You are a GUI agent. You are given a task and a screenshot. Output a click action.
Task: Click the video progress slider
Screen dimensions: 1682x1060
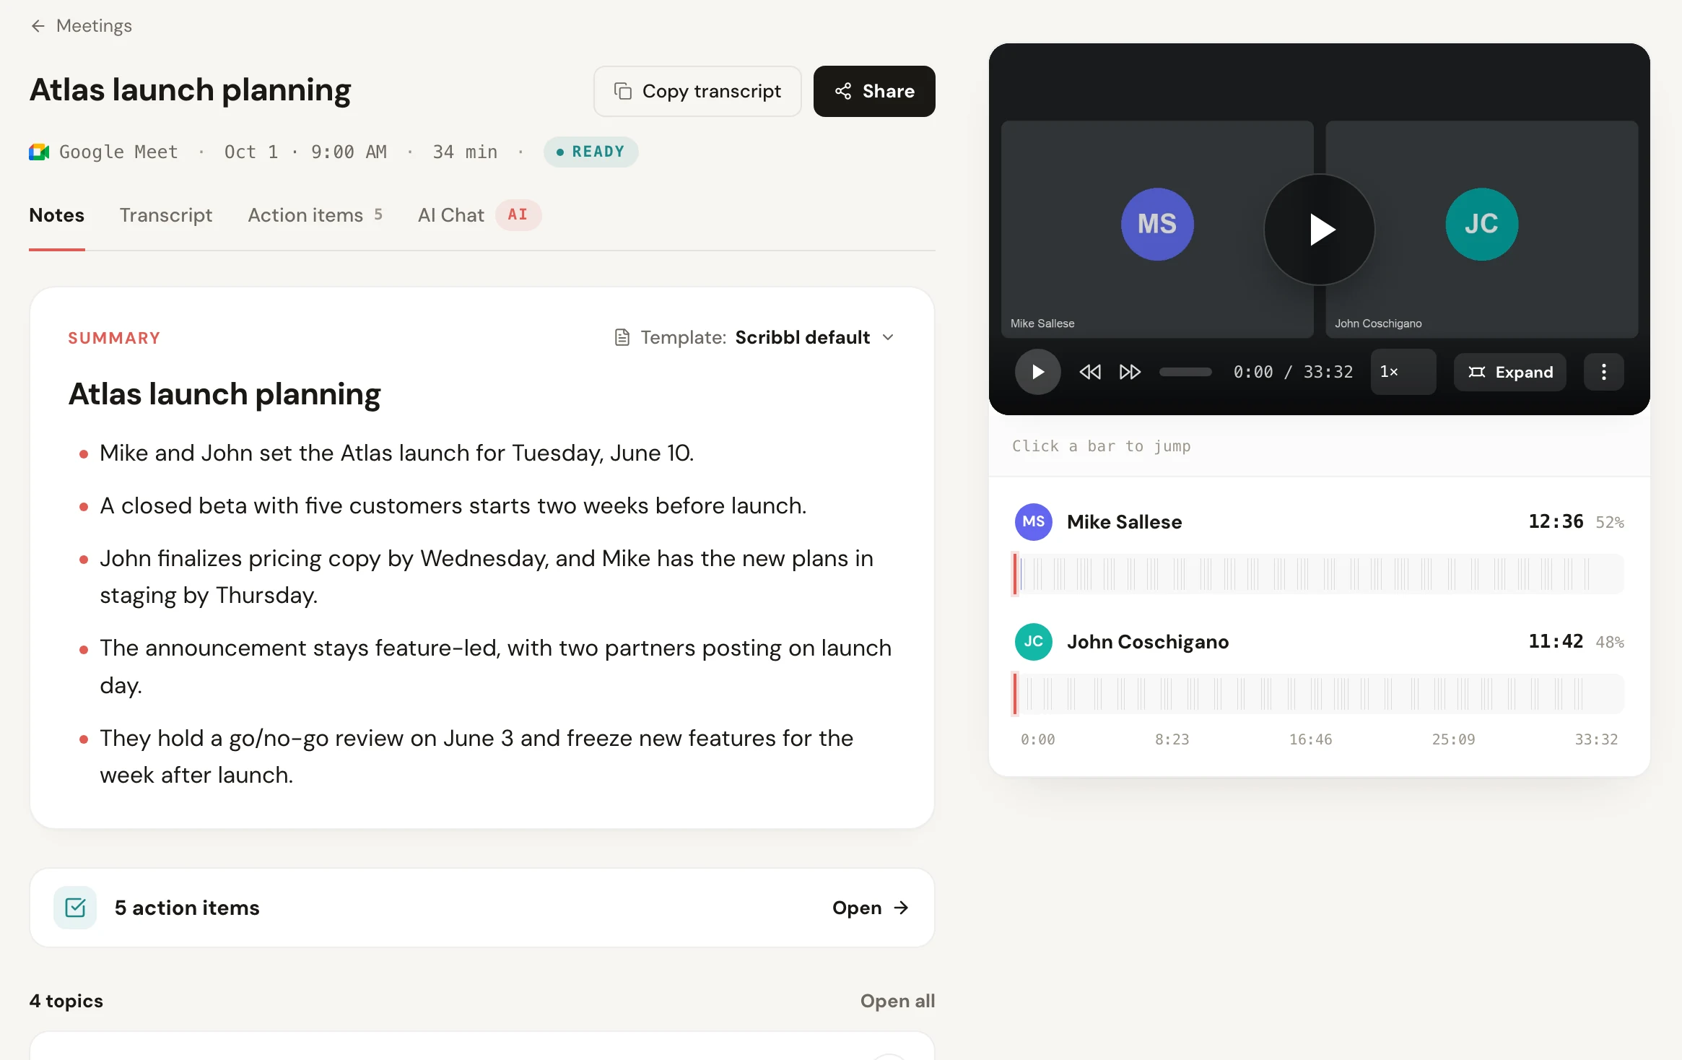[x=1185, y=372]
